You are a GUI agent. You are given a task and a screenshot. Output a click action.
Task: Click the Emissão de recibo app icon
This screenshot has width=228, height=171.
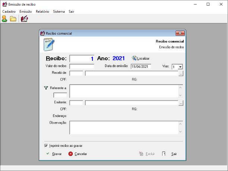click(4, 4)
